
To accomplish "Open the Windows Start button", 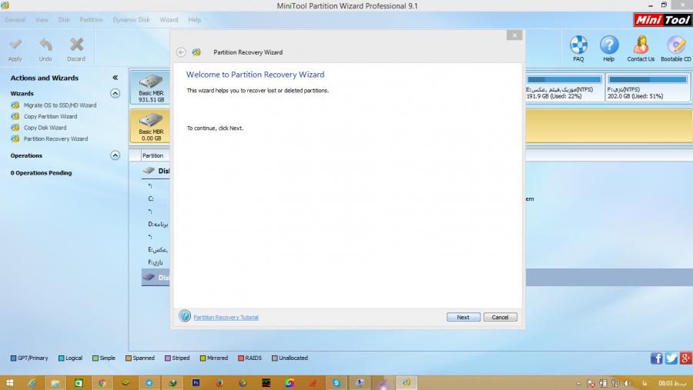I will 9,383.
